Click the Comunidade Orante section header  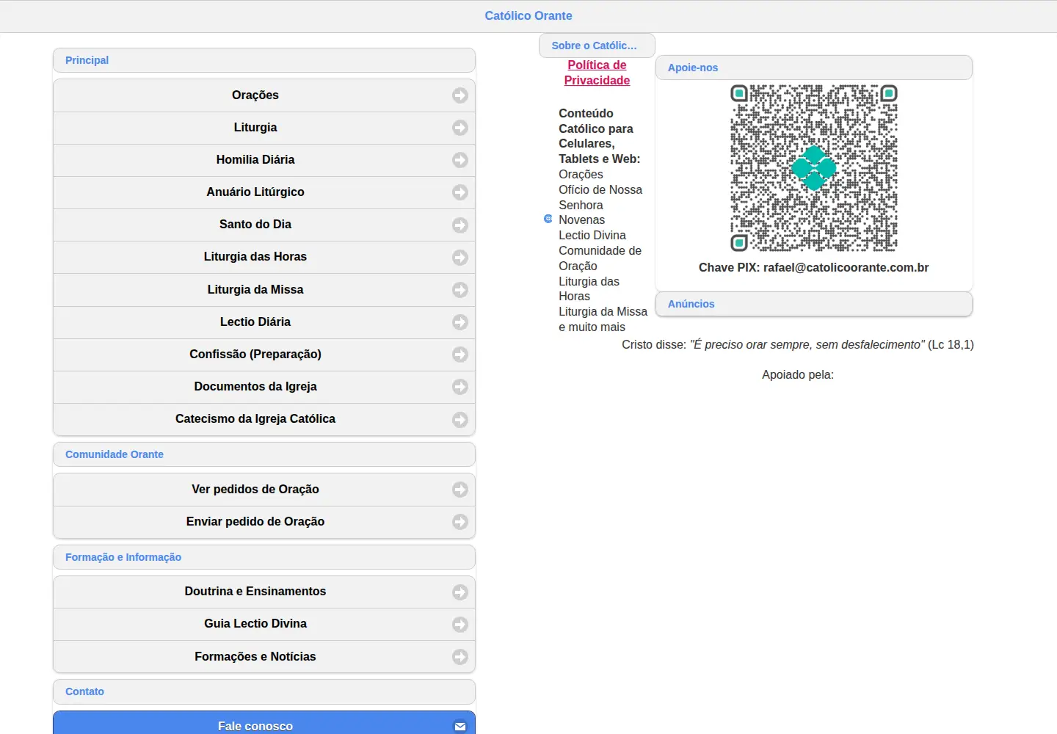(x=264, y=454)
